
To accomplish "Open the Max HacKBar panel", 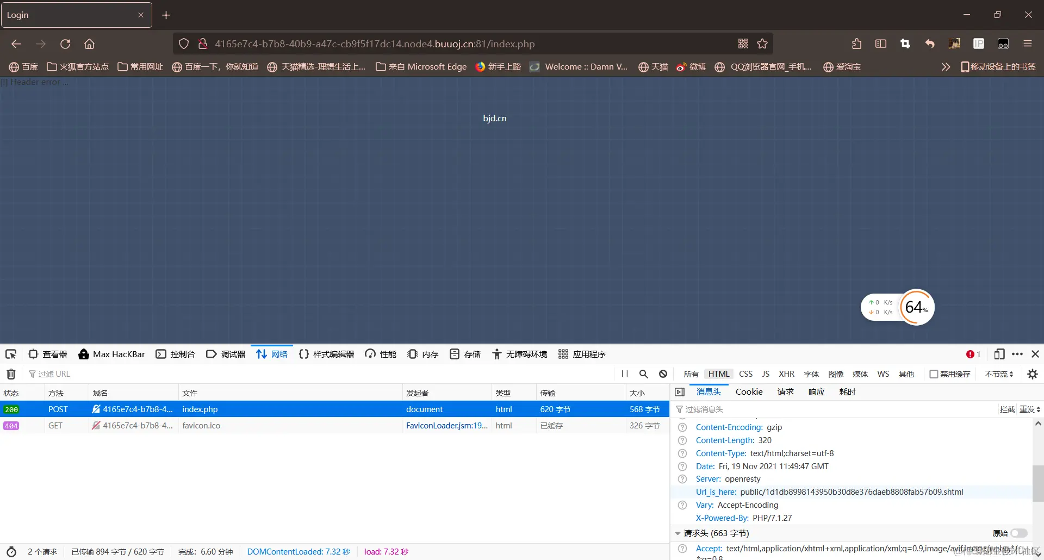I will pyautogui.click(x=112, y=354).
